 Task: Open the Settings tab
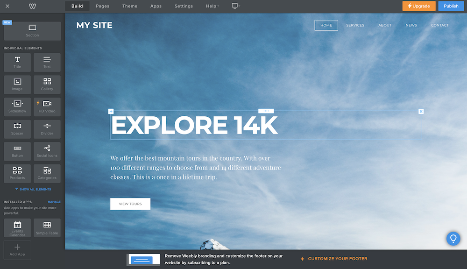184,6
